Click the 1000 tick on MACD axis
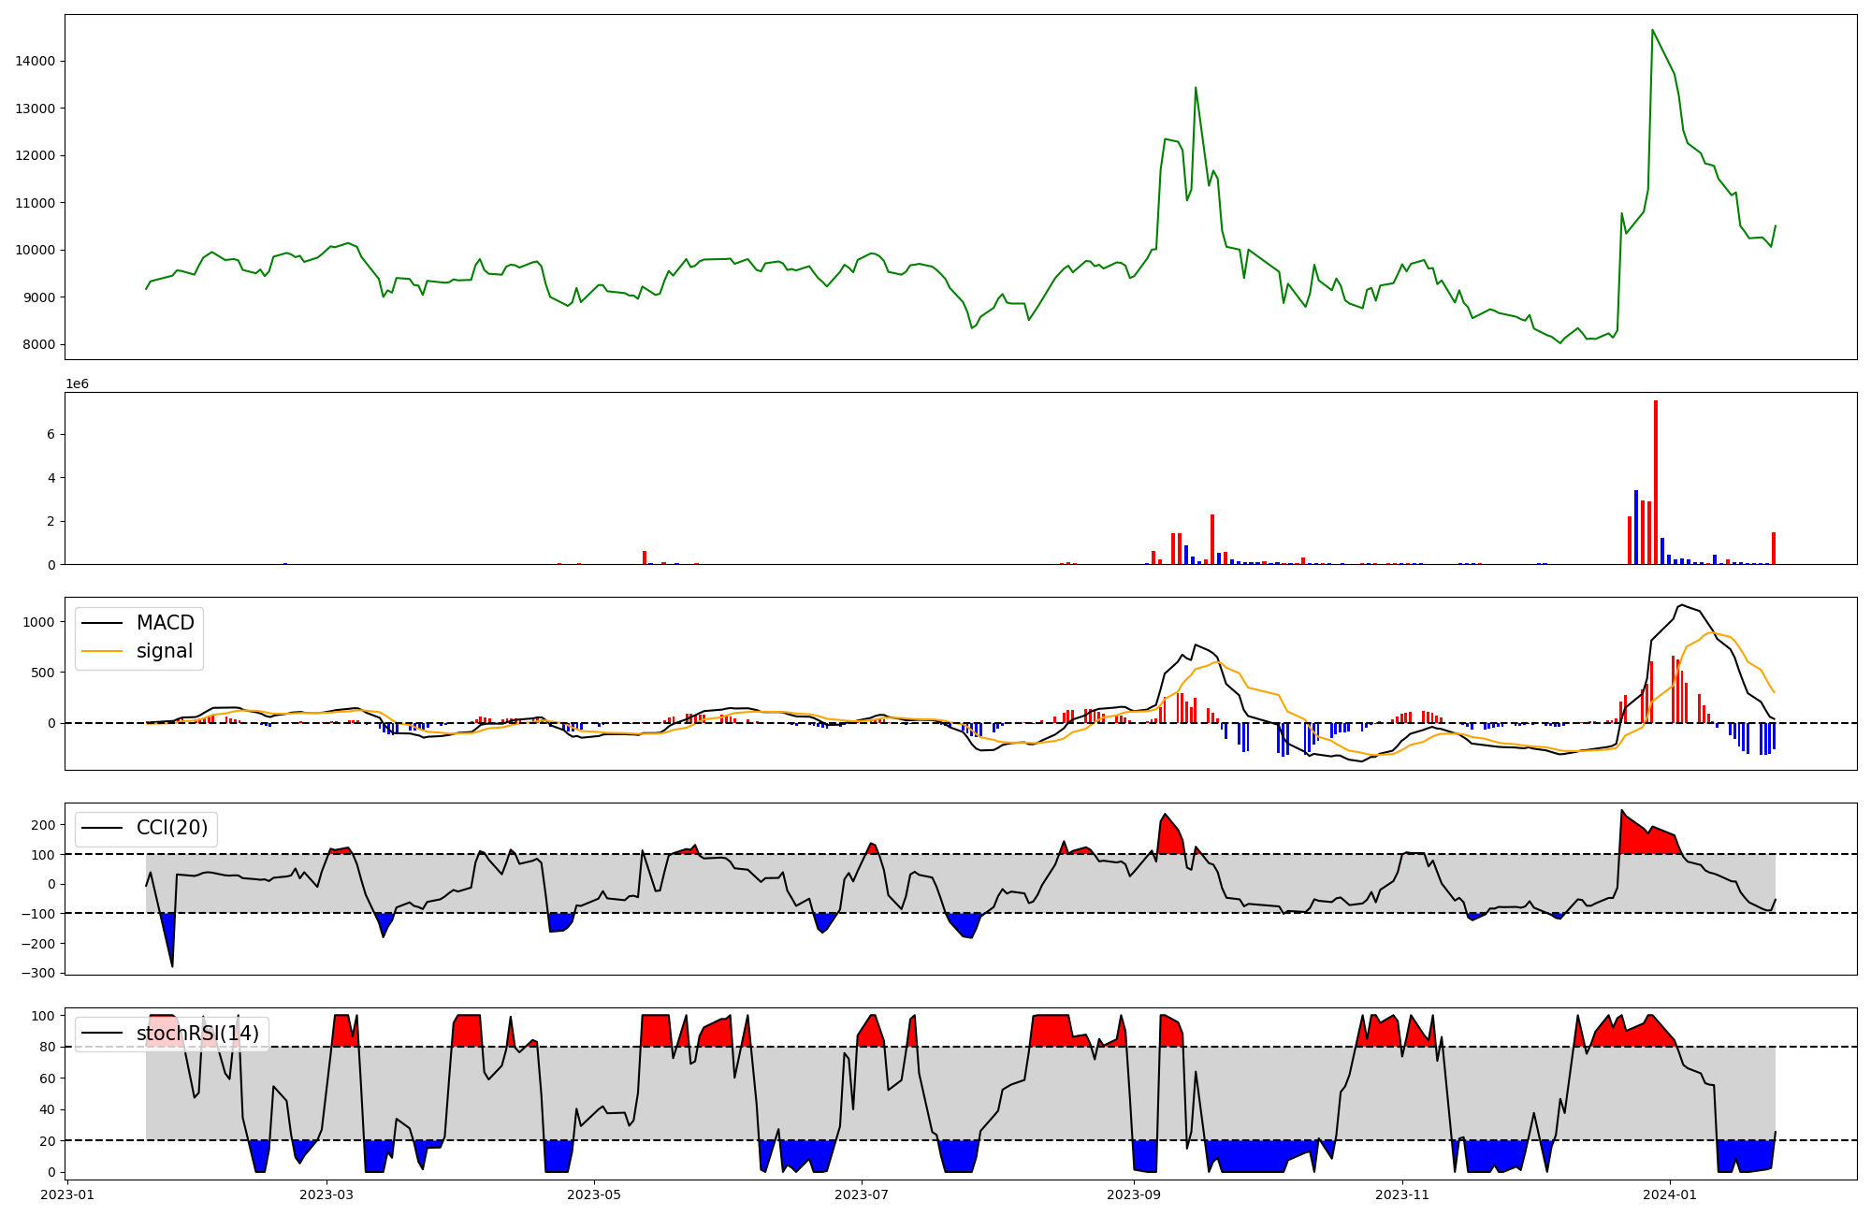Image resolution: width=1871 pixels, height=1216 pixels. pos(40,622)
